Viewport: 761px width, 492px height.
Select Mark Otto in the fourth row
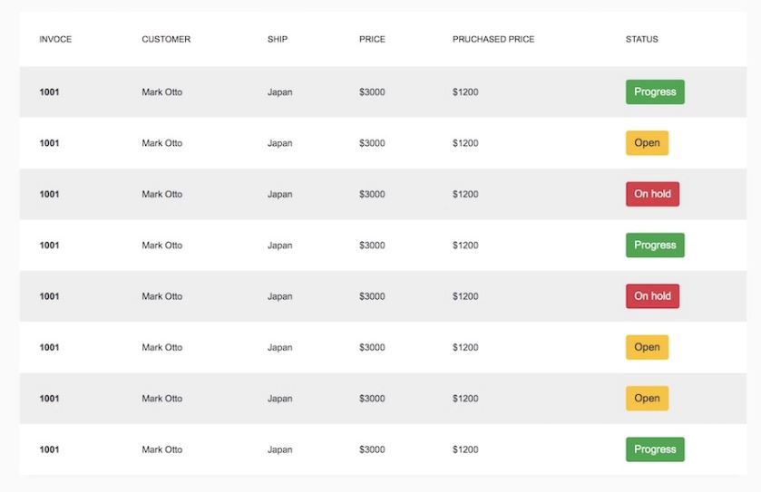click(161, 246)
